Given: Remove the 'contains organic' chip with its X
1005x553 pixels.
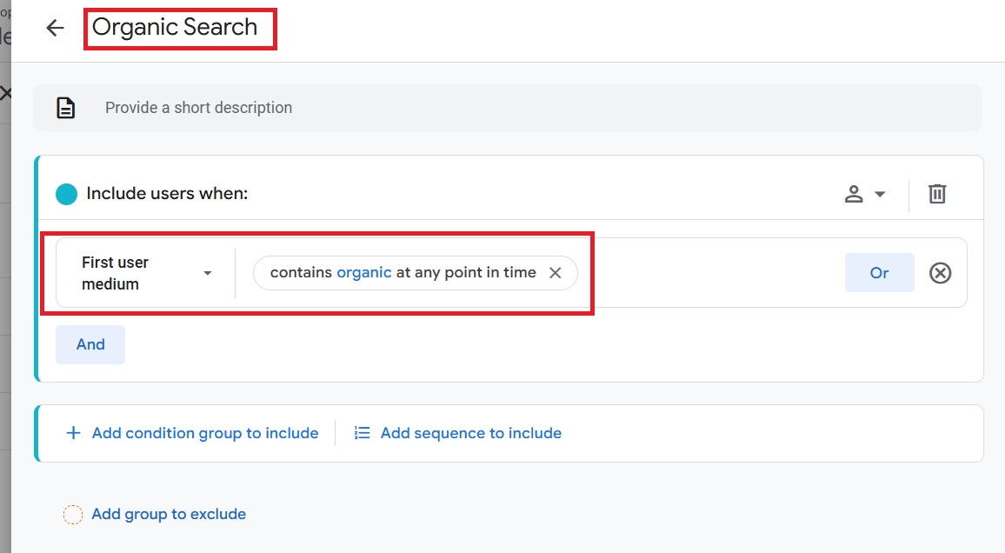Looking at the screenshot, I should [556, 273].
